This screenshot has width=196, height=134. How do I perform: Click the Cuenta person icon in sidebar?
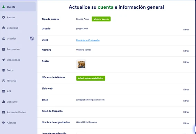click(3, 7)
